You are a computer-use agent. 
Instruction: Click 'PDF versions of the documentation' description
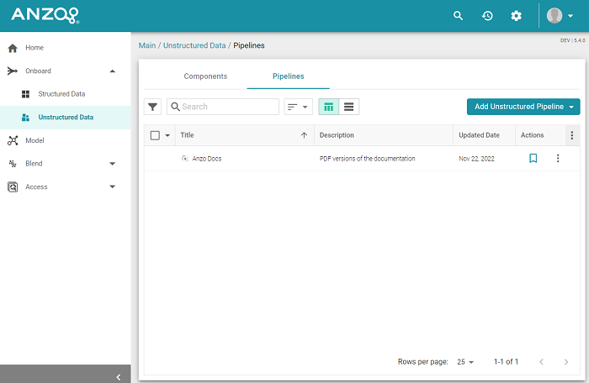point(368,159)
